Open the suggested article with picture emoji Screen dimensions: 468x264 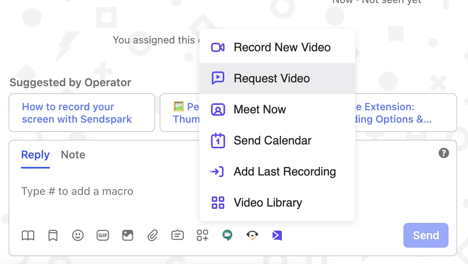click(x=180, y=113)
